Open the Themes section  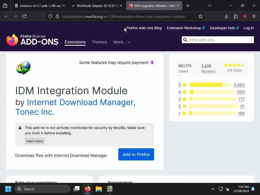coord(99,42)
